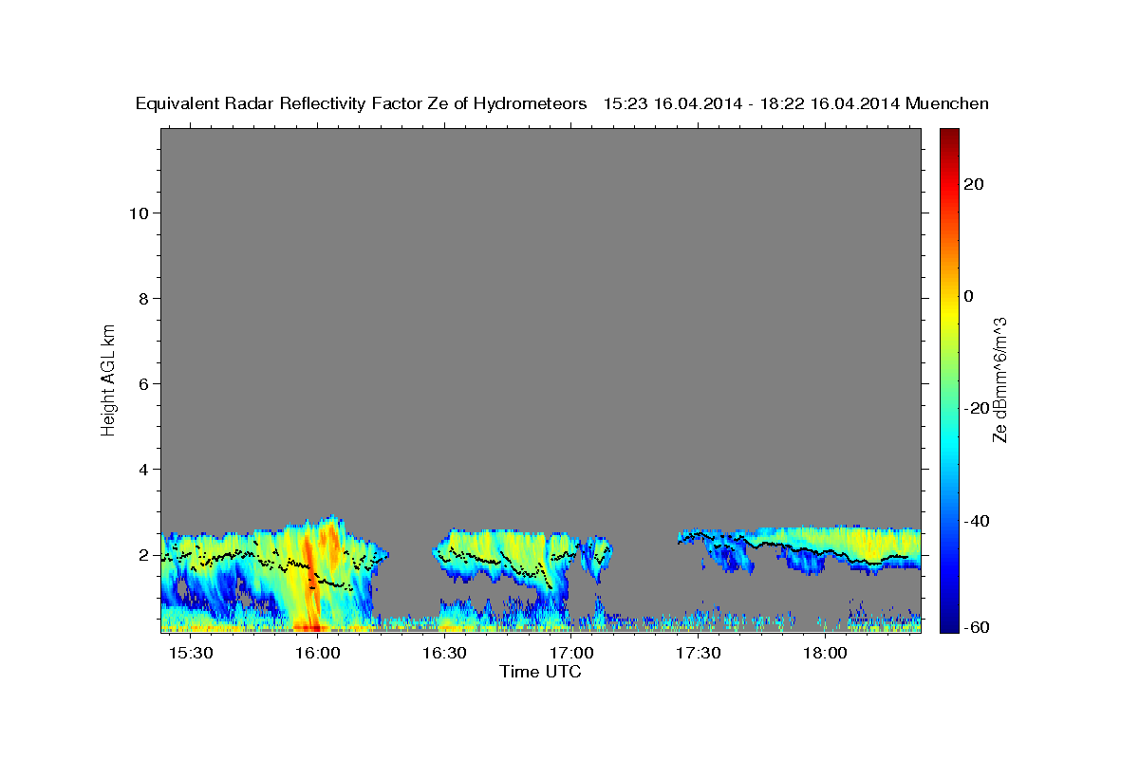Click the colorbar value label 20

click(x=972, y=184)
